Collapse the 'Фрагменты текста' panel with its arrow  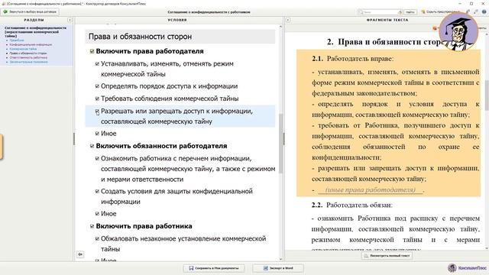pos(288,20)
